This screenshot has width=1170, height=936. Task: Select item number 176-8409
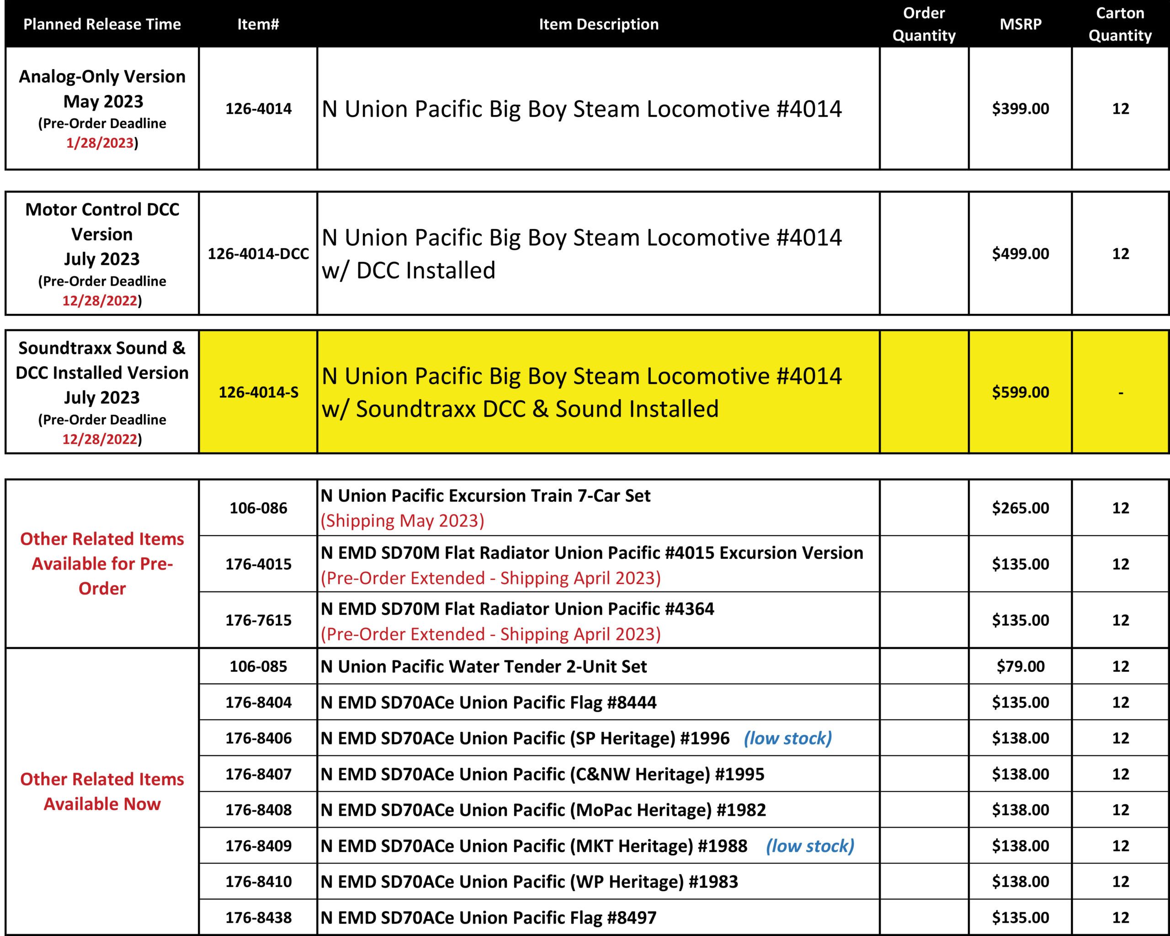pos(258,846)
